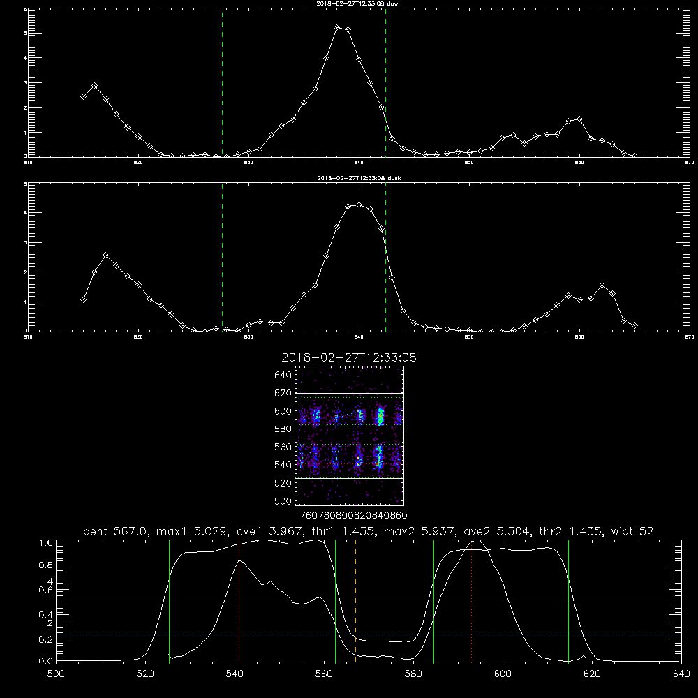Click the green solid line near 585
Image resolution: width=698 pixels, height=698 pixels.
pos(433,601)
